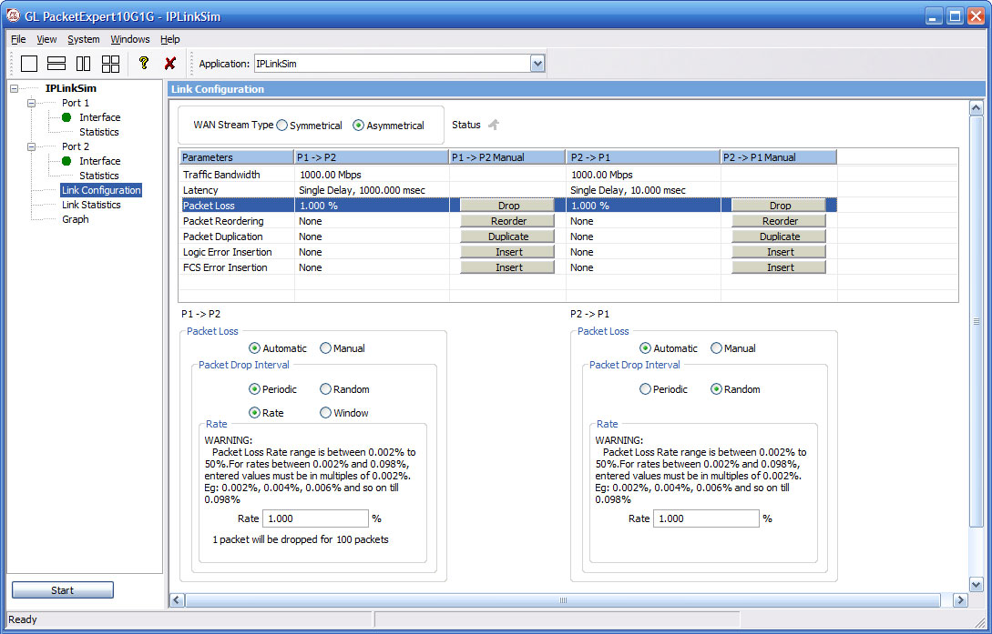Screen dimensions: 992x634
Task: Select the Latency parameter row
Action: [508, 190]
